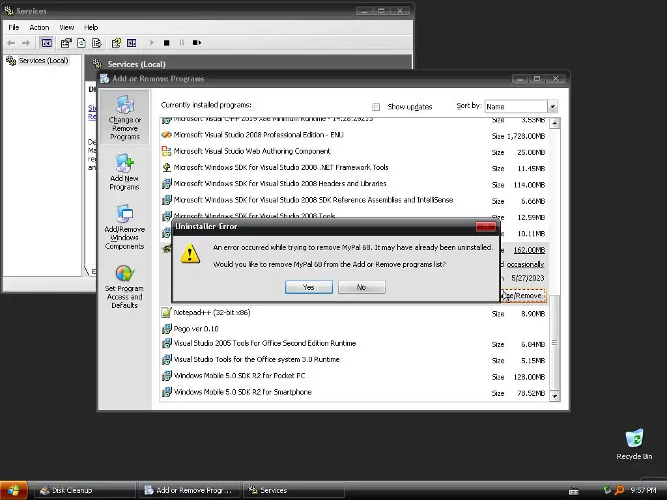Viewport: 667px width, 500px height.
Task: Select Windows Mobile 5.0 SDK for Smartphone
Action: click(x=353, y=392)
